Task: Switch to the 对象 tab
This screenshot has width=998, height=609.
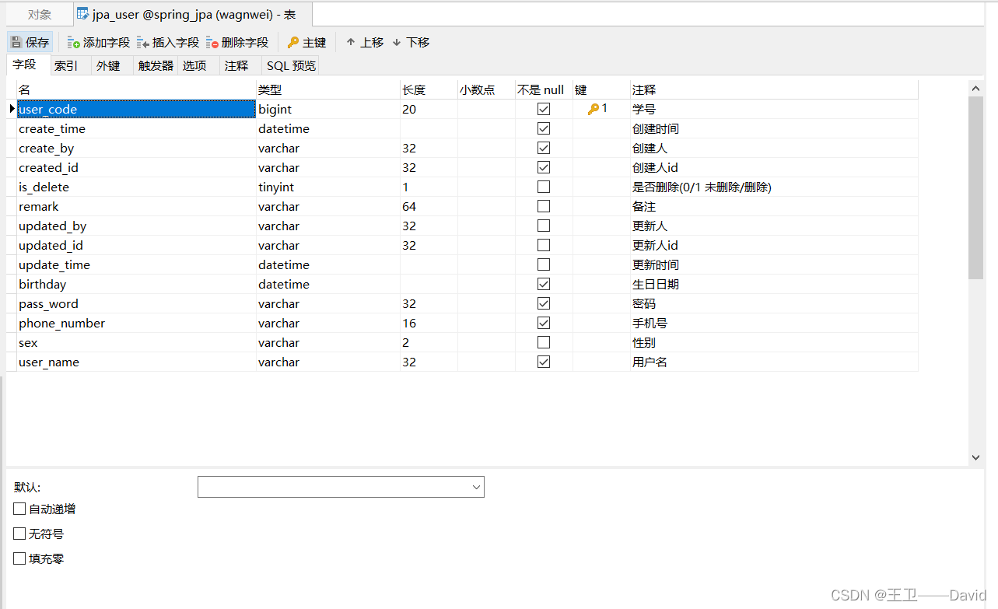Action: click(40, 14)
